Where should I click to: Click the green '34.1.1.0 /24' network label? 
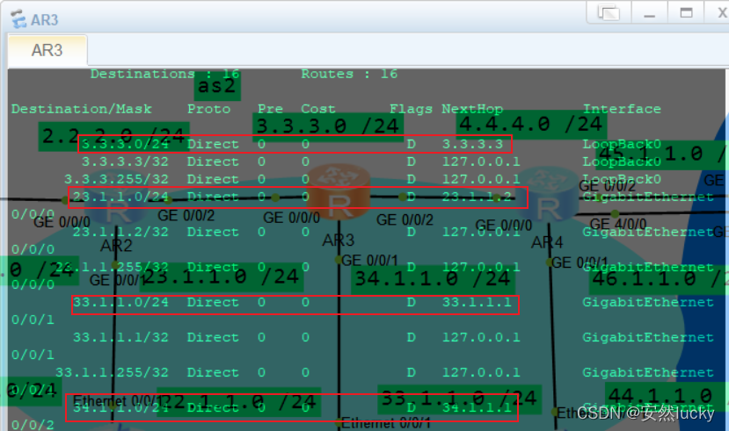[x=433, y=279]
